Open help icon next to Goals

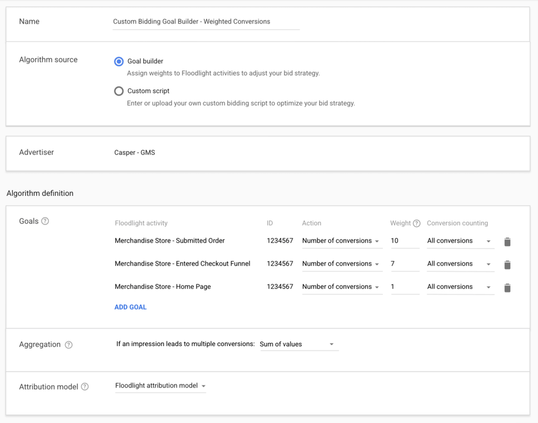coord(45,221)
